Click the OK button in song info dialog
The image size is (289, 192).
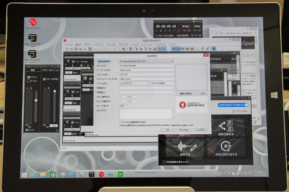tap(167, 129)
